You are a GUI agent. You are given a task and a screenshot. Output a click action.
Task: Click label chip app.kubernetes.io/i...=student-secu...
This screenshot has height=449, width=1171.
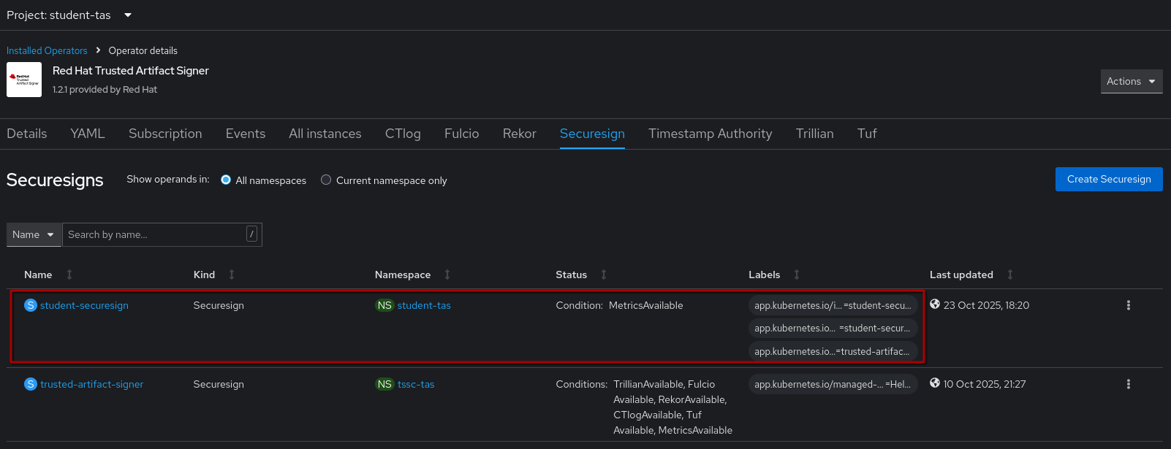[833, 305]
